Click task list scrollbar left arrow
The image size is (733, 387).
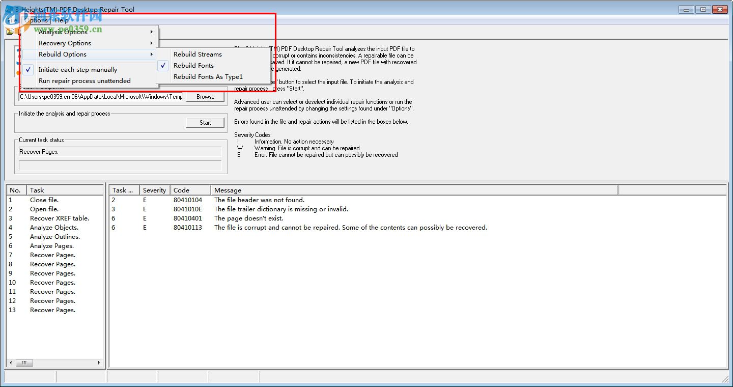coord(11,363)
